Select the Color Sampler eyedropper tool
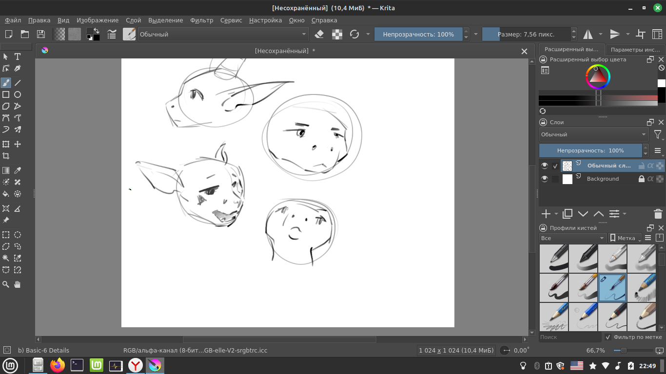This screenshot has height=374, width=666. tap(18, 170)
